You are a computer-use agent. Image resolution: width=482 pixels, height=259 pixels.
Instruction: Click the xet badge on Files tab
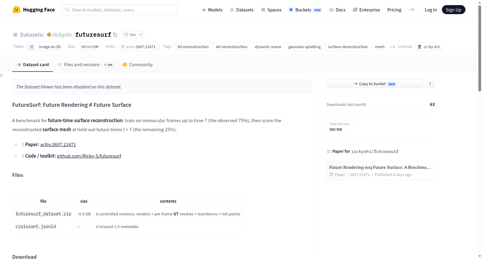[x=108, y=65]
